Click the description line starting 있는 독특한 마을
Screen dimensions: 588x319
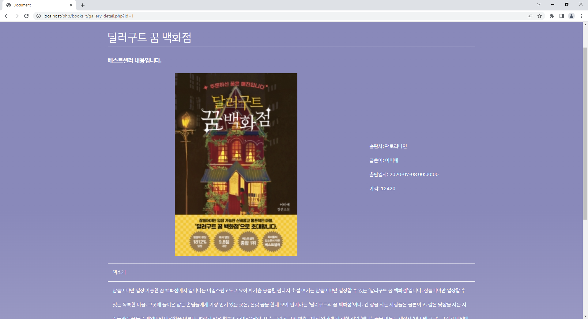[289, 305]
